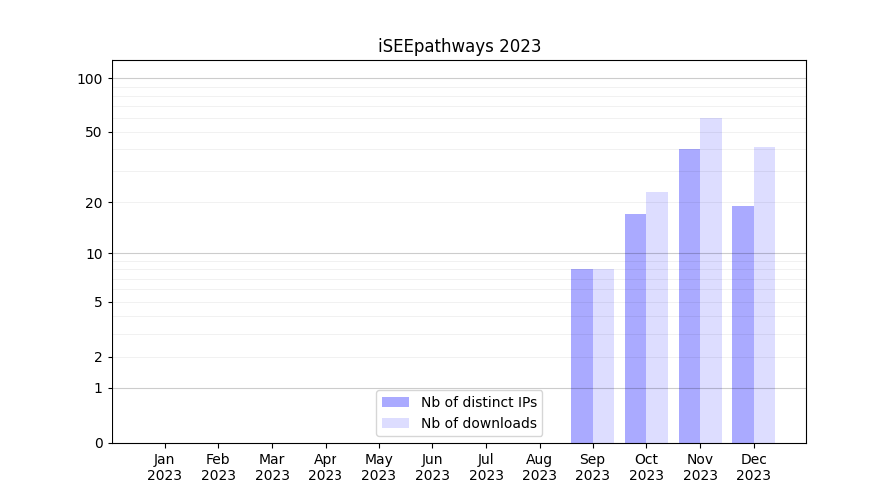Pick the Nov 2023 distinct IPs bar
Screen dimensions: 896x498
689,296
